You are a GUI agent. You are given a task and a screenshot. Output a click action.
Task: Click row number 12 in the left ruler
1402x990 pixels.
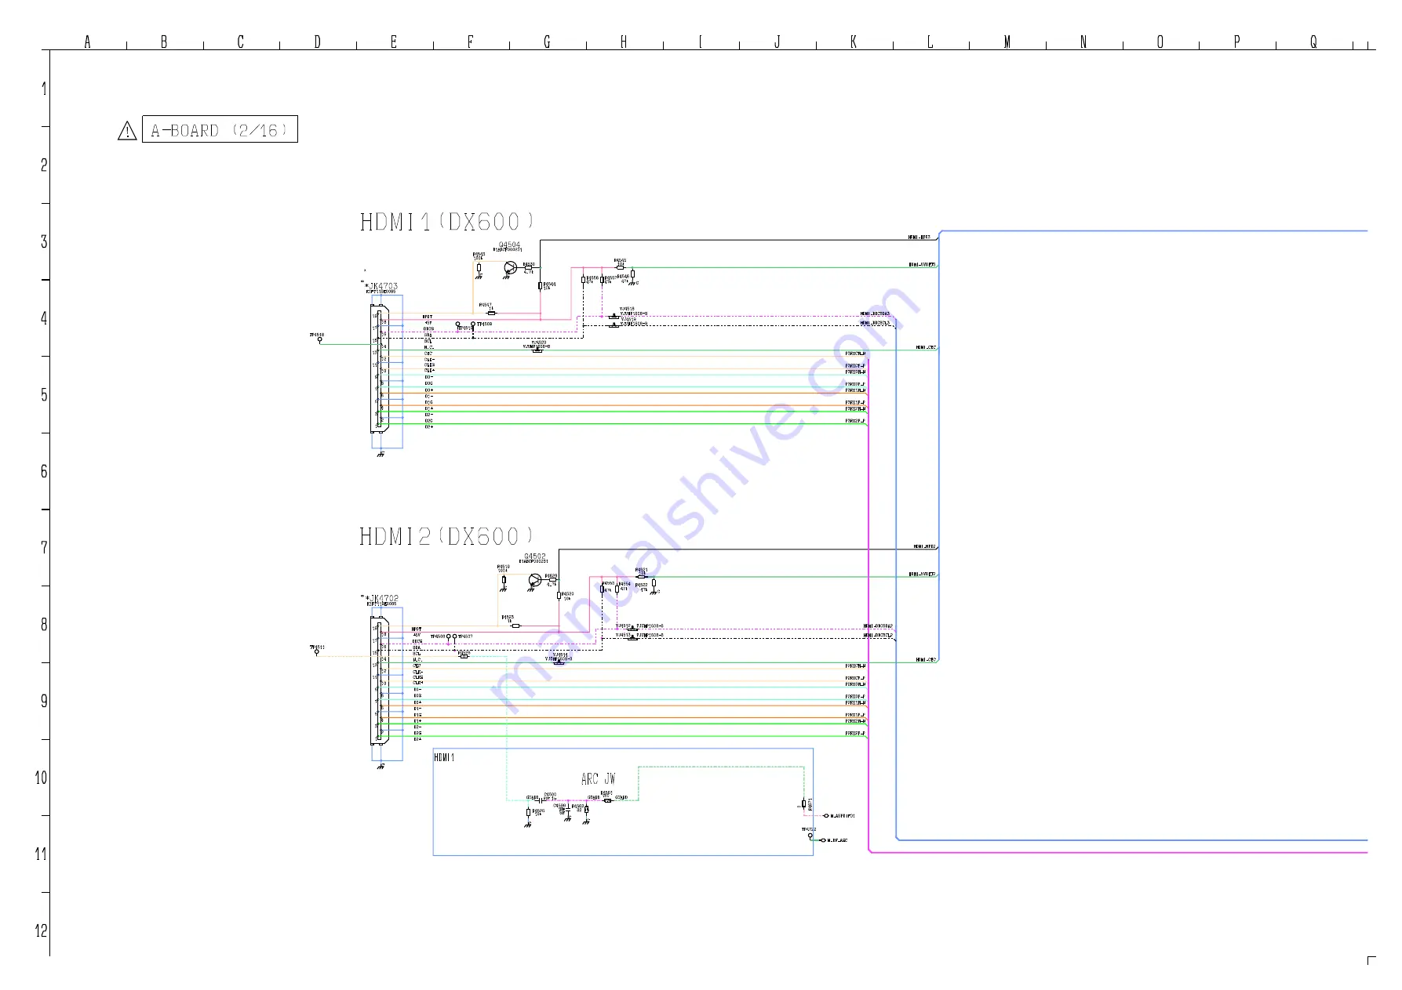tap(41, 930)
